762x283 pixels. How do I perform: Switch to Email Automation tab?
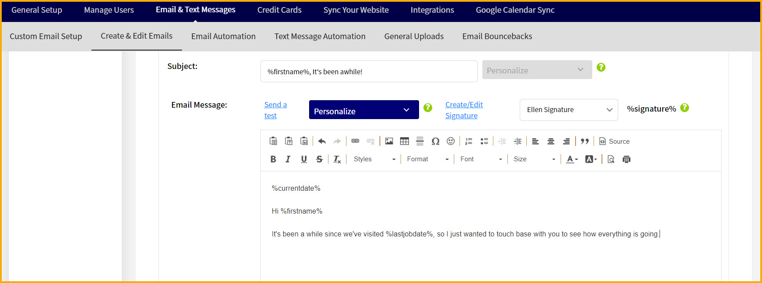223,36
